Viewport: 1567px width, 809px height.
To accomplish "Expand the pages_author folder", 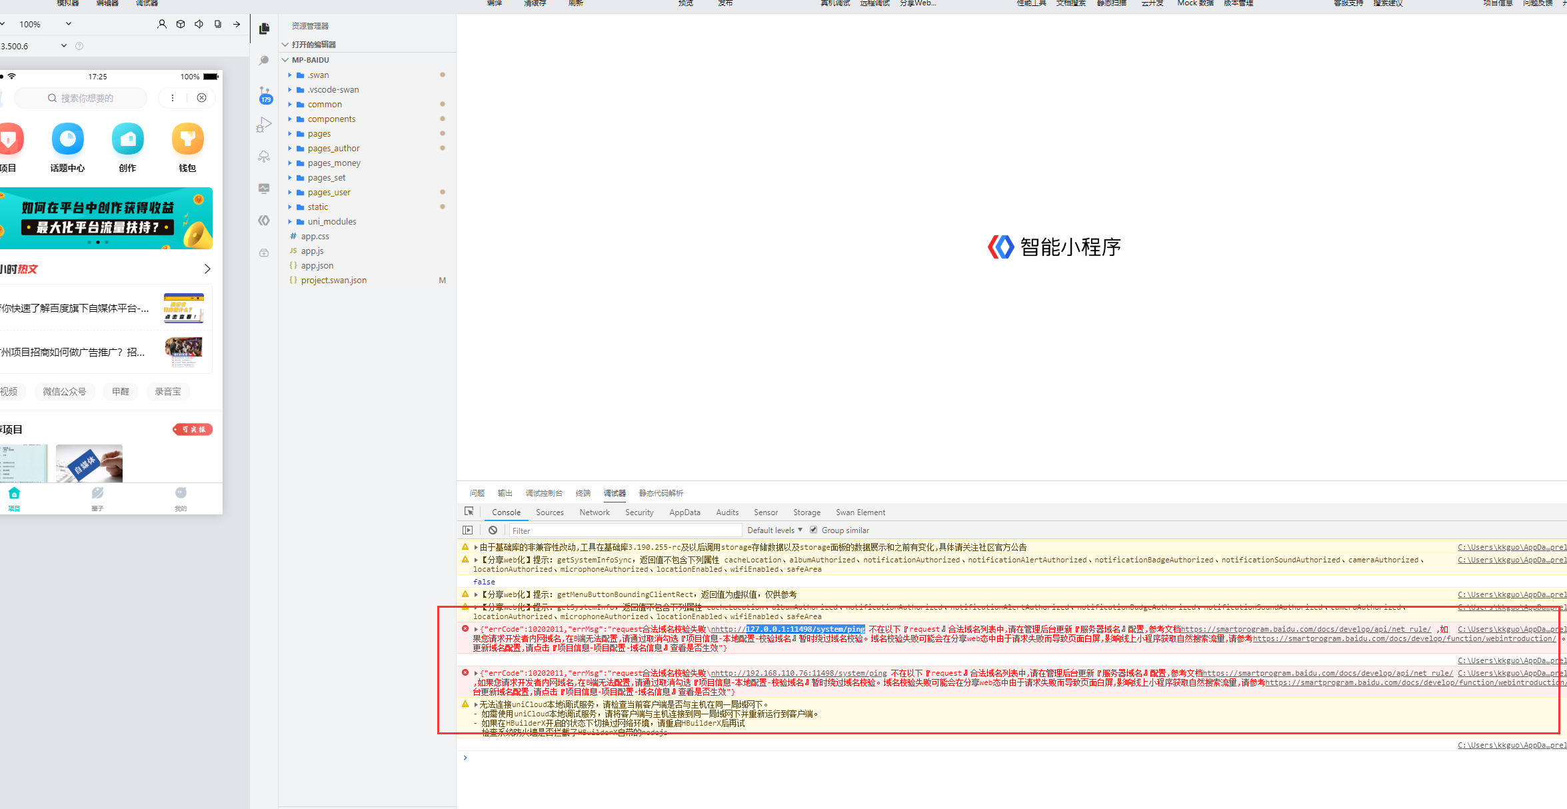I will pyautogui.click(x=333, y=149).
